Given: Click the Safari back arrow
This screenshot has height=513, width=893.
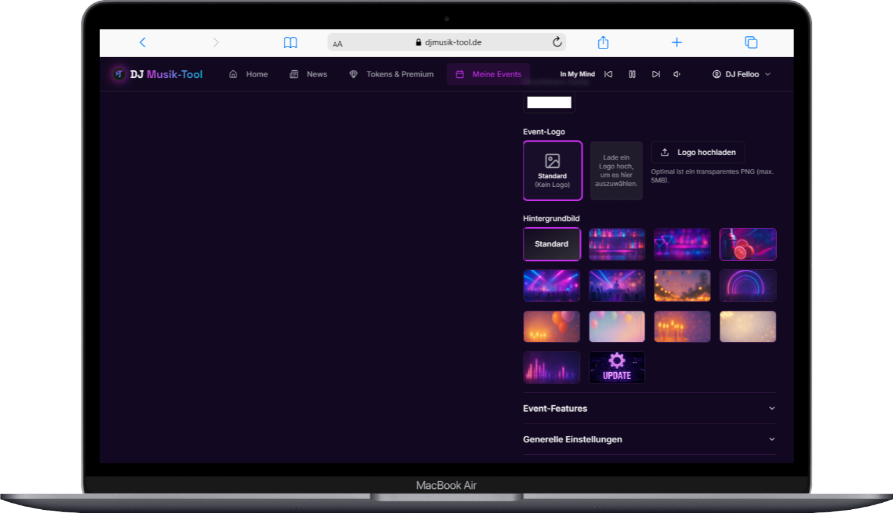Looking at the screenshot, I should (x=142, y=43).
